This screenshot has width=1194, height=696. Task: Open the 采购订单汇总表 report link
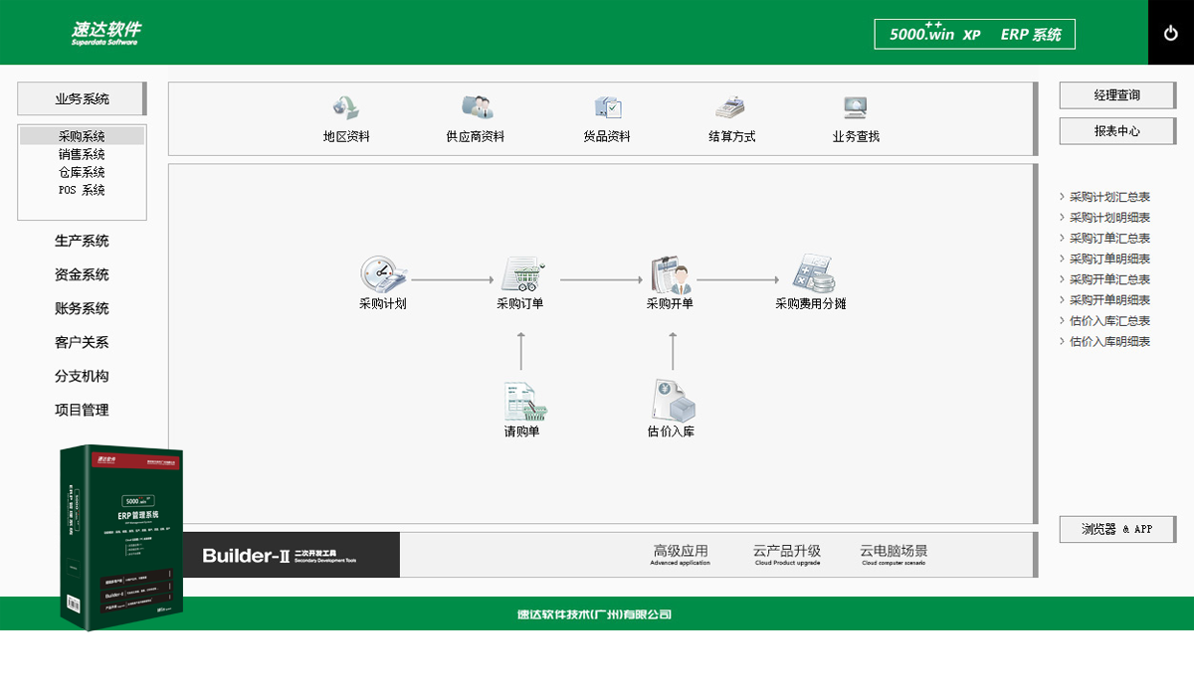[1109, 239]
